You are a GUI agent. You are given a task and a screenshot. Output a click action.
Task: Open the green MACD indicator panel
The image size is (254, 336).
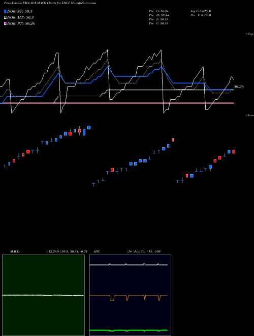click(43, 295)
